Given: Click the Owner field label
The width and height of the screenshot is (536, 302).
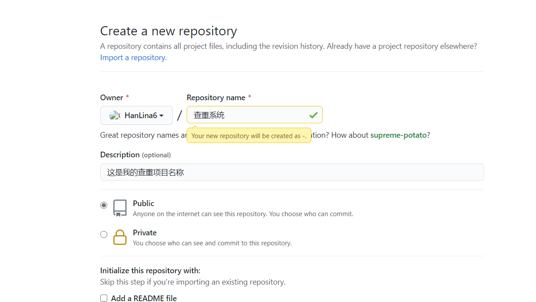Looking at the screenshot, I should pos(115,98).
